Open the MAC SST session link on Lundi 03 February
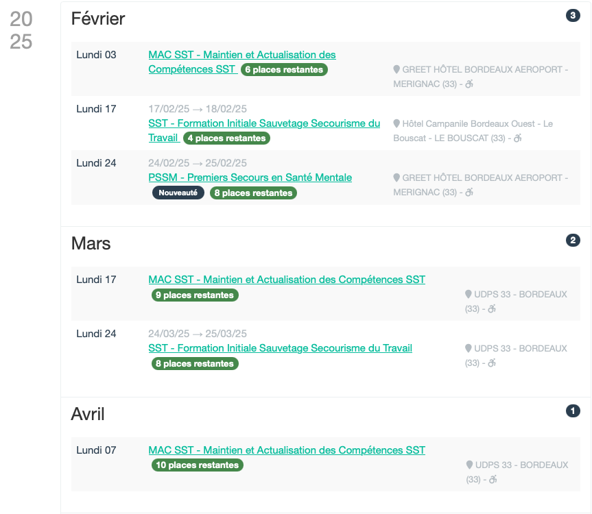Image resolution: width=592 pixels, height=514 pixels. click(241, 55)
